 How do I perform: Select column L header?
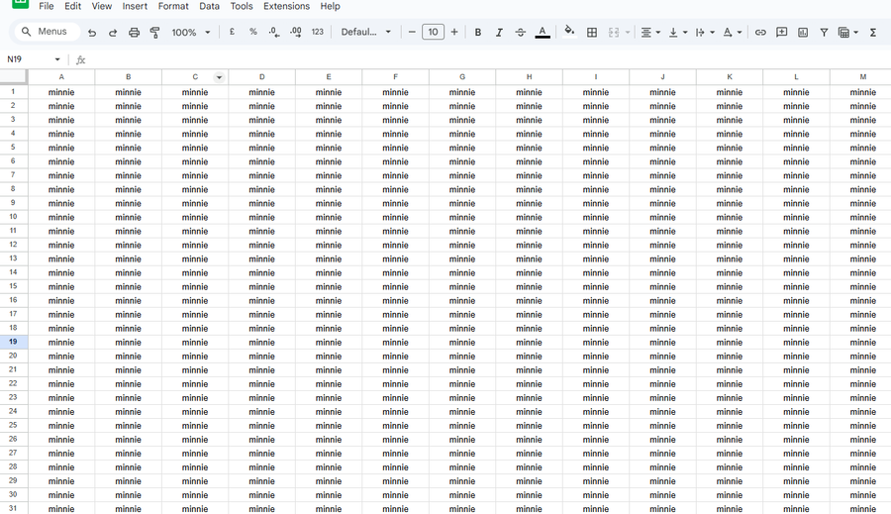[796, 77]
